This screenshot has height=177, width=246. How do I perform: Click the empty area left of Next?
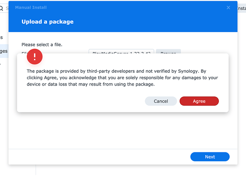100,157
